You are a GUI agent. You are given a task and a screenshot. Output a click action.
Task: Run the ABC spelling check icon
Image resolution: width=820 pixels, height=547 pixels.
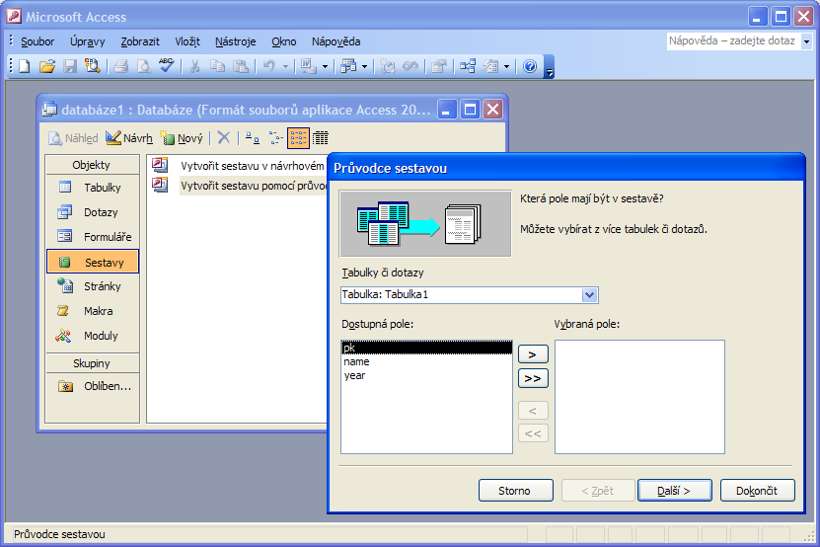click(x=167, y=66)
